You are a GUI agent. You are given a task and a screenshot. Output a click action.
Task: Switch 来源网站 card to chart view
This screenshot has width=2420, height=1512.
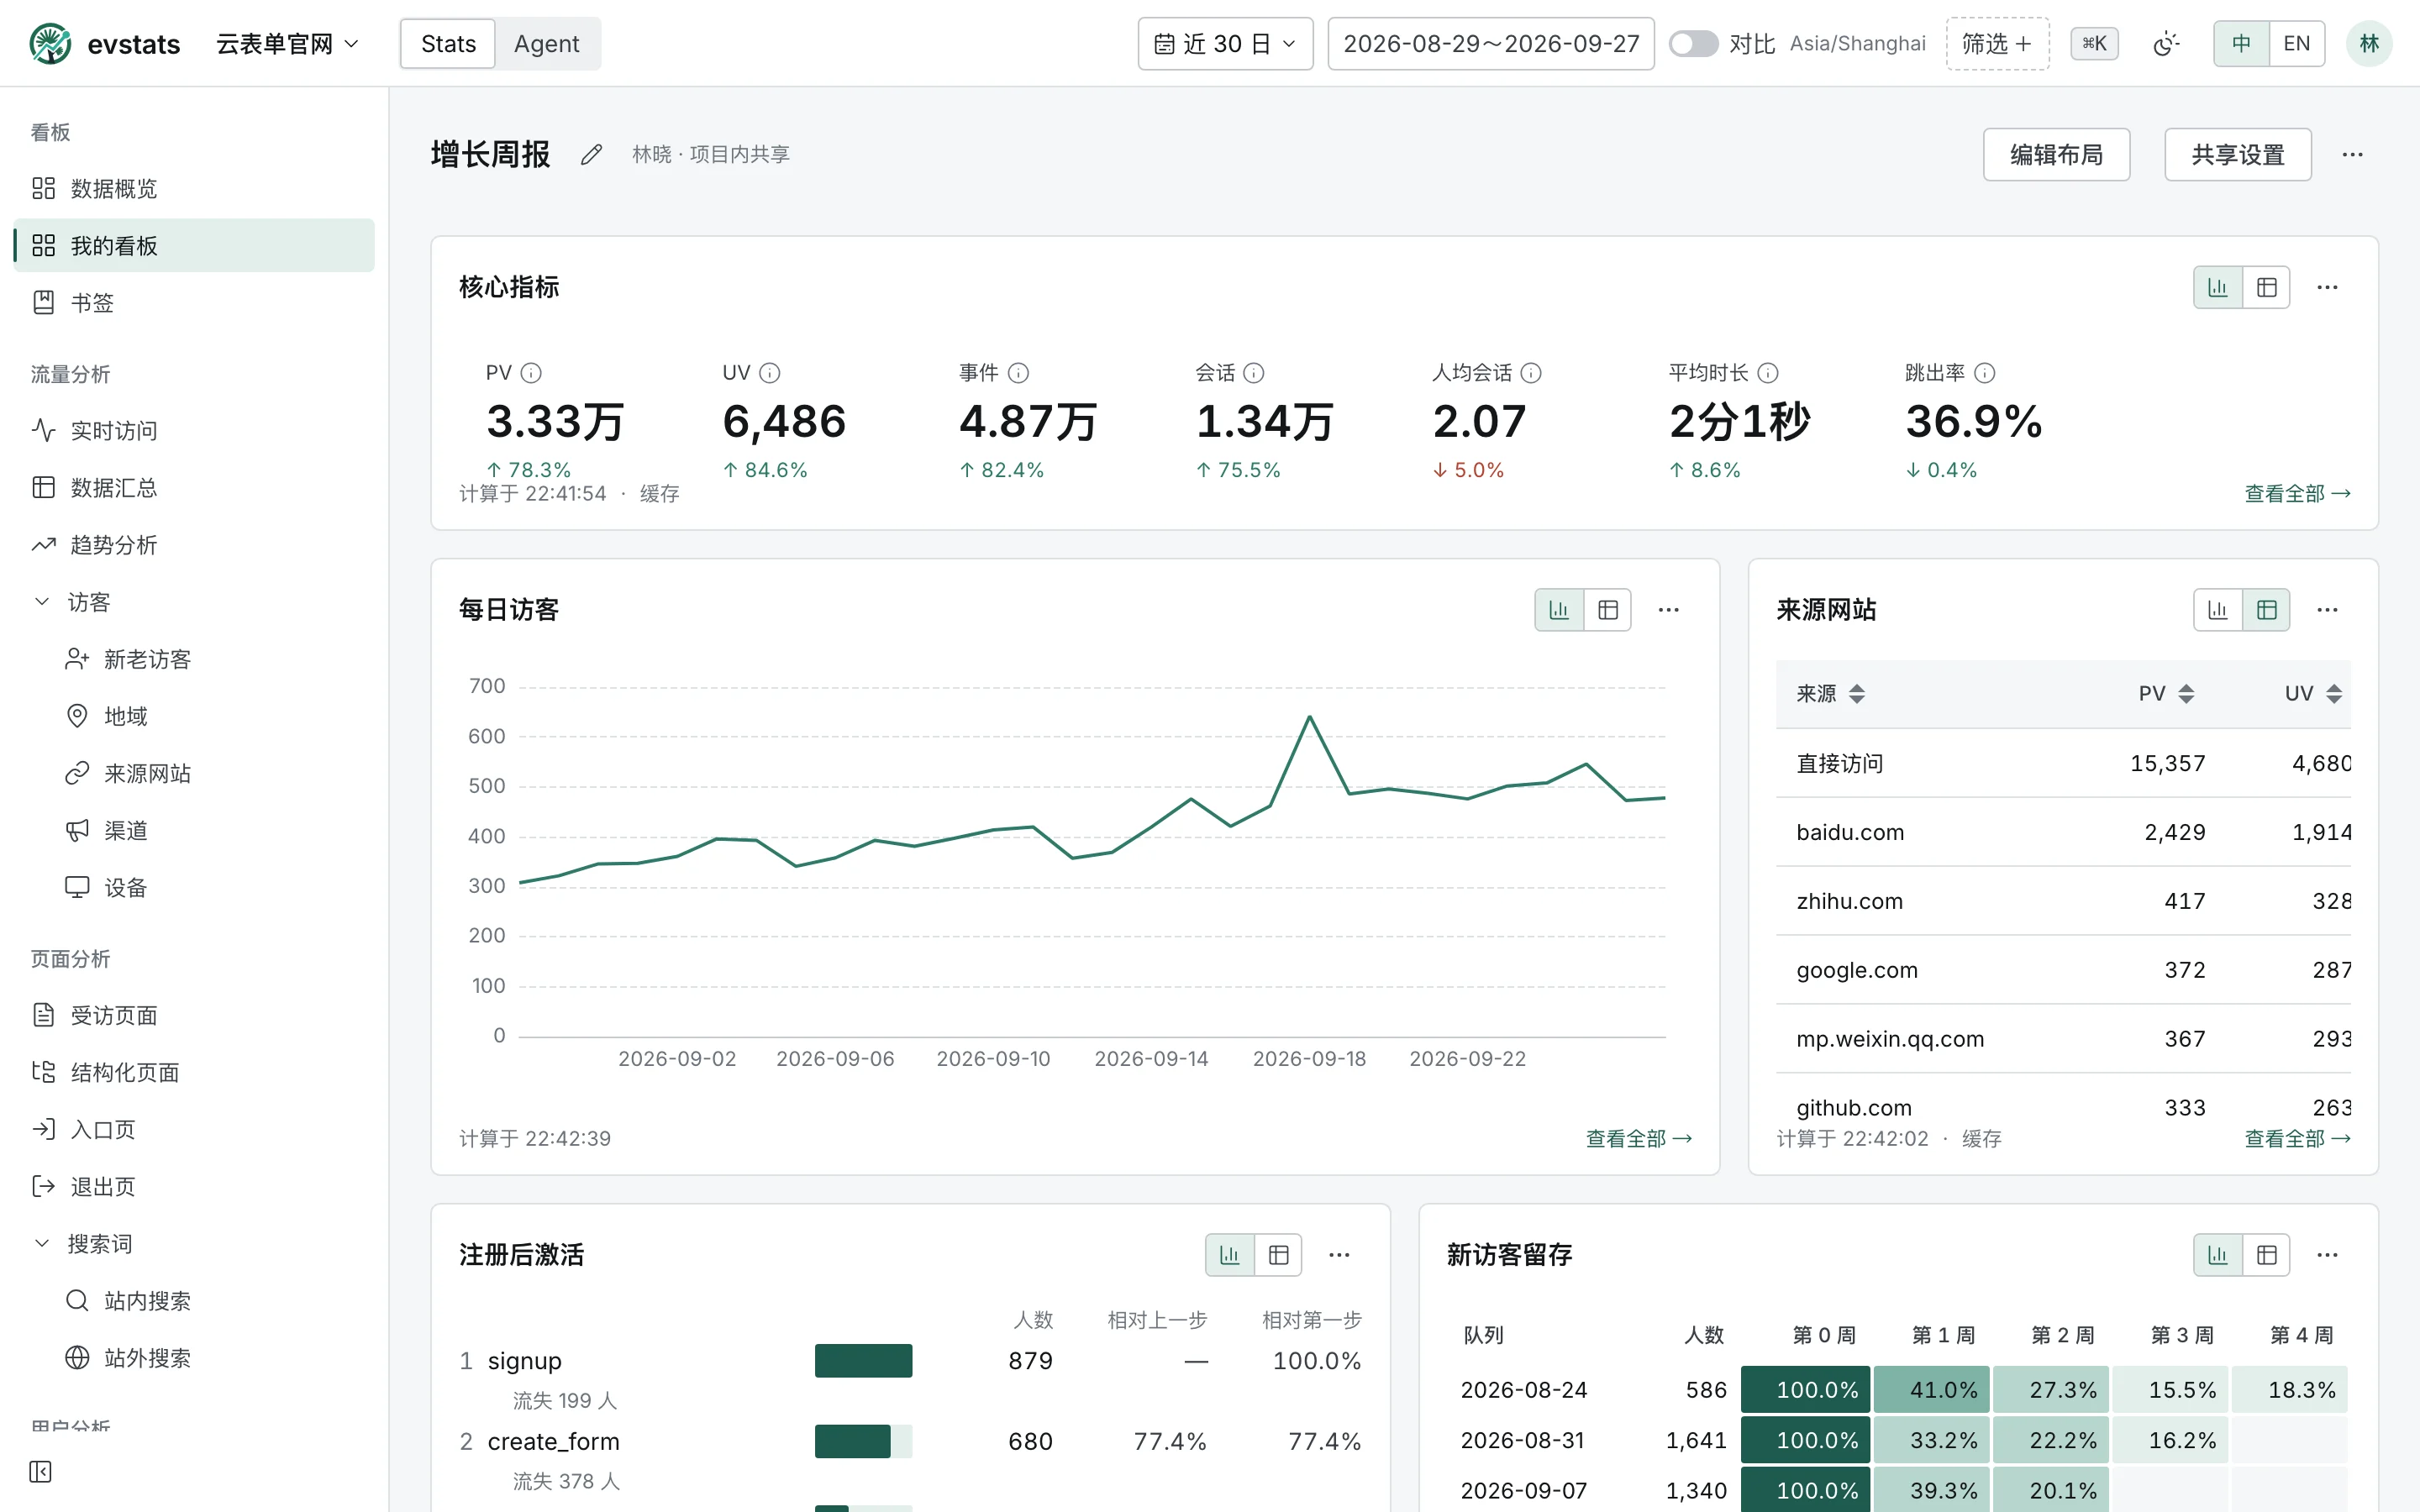pos(2217,609)
